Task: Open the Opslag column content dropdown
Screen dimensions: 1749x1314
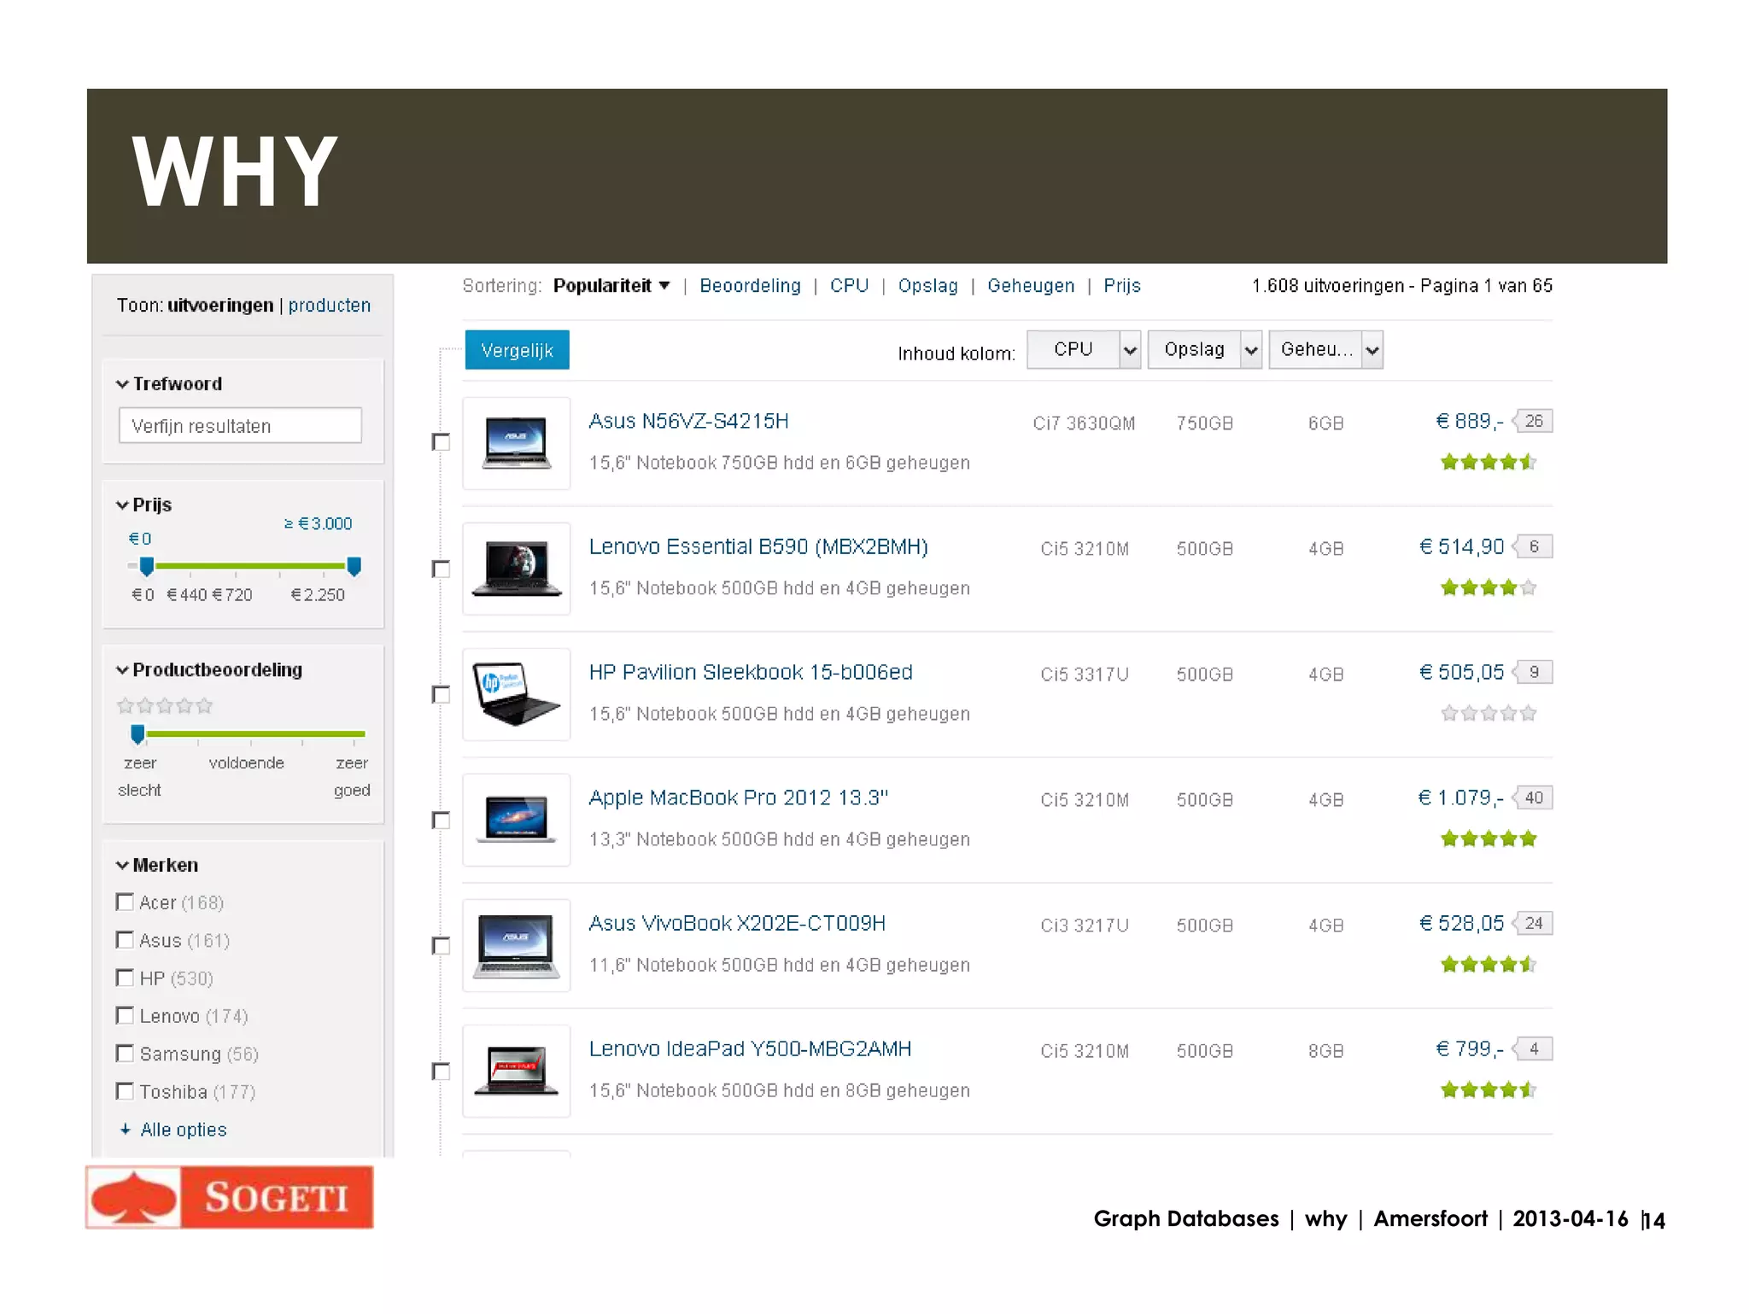Action: coord(1204,350)
